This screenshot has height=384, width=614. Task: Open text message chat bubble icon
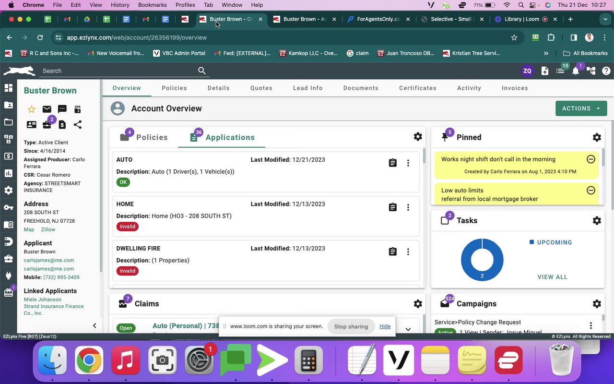pos(62,109)
